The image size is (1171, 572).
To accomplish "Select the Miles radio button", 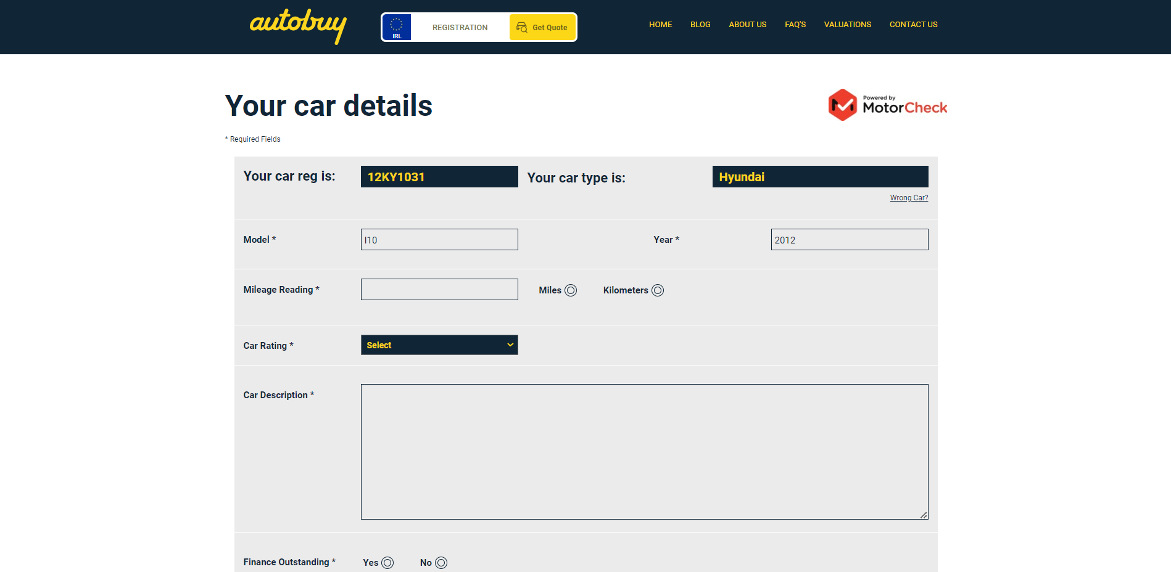I will (571, 290).
